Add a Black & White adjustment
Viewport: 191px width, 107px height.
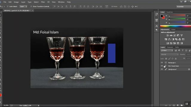173,39
